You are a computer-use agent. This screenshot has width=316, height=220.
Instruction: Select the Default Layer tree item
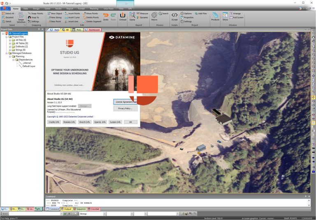coord(29,66)
